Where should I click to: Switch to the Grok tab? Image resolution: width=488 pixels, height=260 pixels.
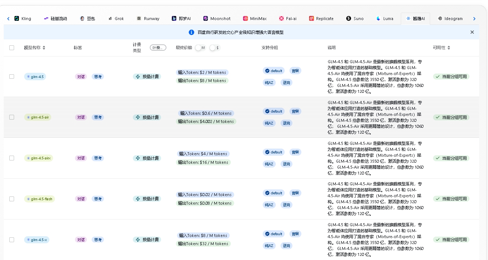click(116, 19)
